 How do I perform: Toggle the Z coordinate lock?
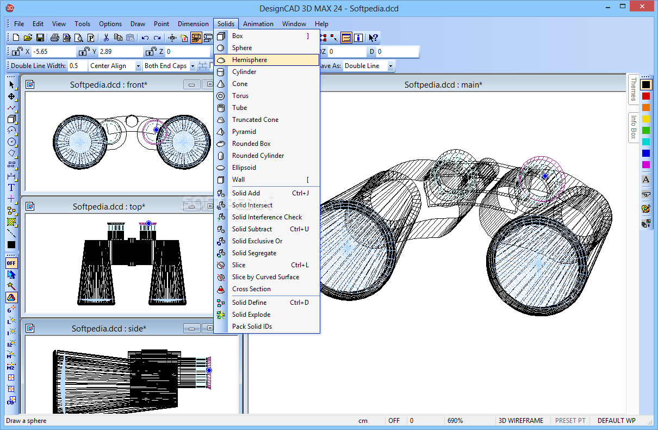[x=151, y=52]
